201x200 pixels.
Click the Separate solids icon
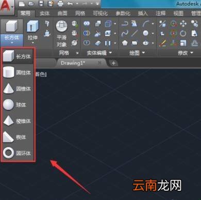(x=108, y=43)
